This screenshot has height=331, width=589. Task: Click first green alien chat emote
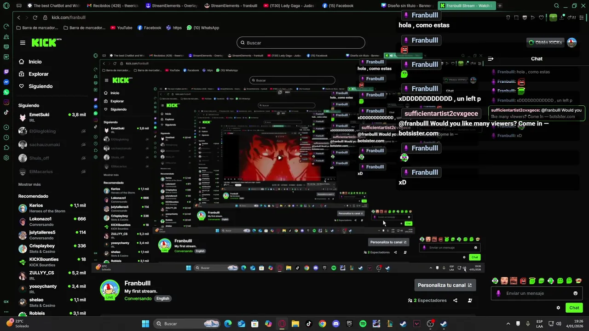tap(495, 281)
